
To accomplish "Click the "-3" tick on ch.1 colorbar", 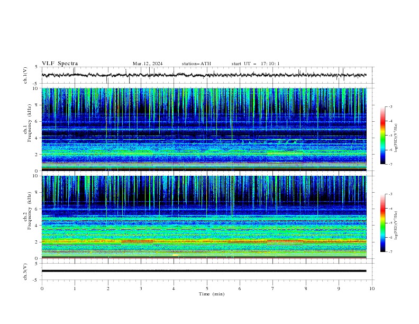I will (390, 106).
